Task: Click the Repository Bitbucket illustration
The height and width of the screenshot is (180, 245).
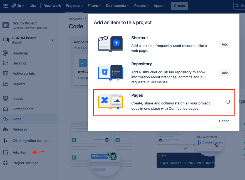Action: [110, 72]
